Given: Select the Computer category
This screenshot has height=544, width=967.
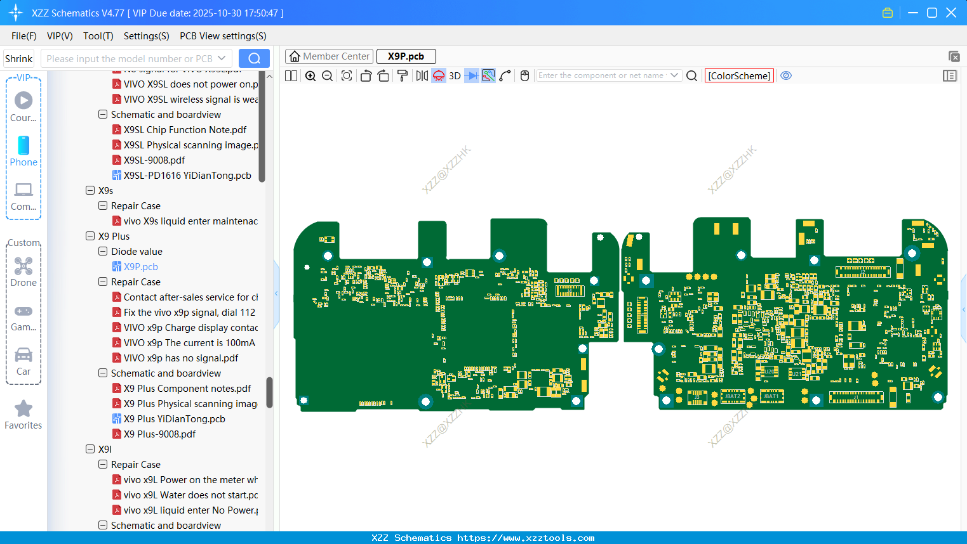Looking at the screenshot, I should click(23, 197).
